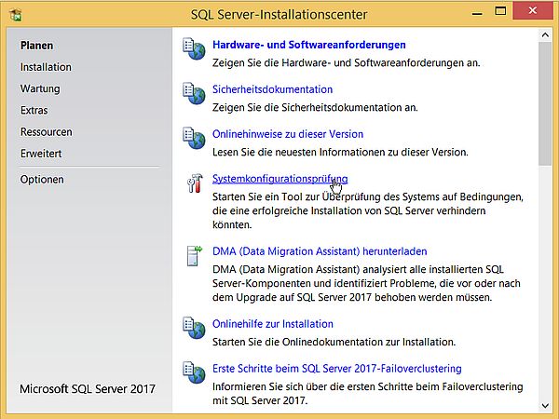Click the server download icon for DMA
559x419 pixels.
[195, 255]
